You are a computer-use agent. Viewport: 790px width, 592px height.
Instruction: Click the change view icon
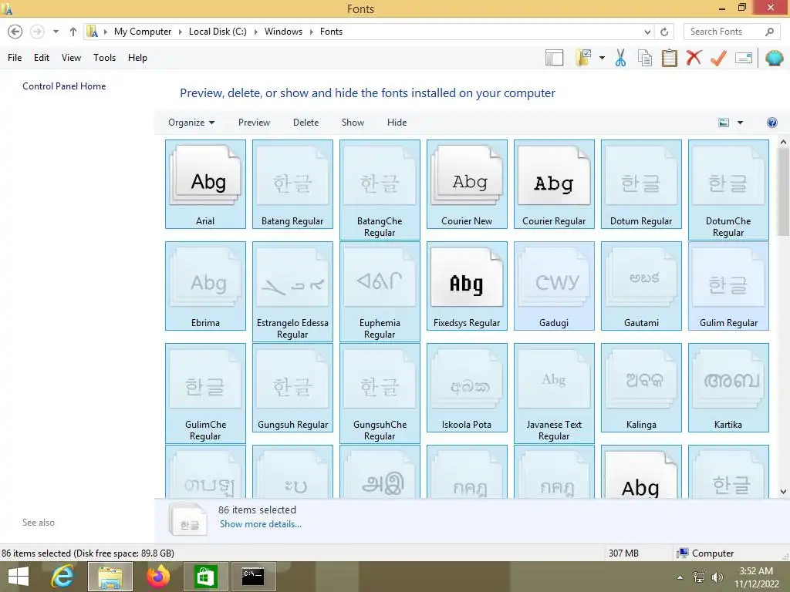coord(724,123)
